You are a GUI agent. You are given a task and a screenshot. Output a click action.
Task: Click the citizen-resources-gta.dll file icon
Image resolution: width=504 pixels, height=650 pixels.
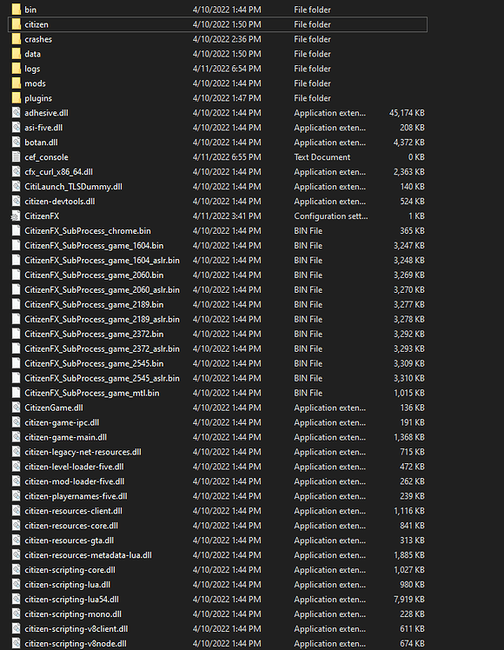17,541
